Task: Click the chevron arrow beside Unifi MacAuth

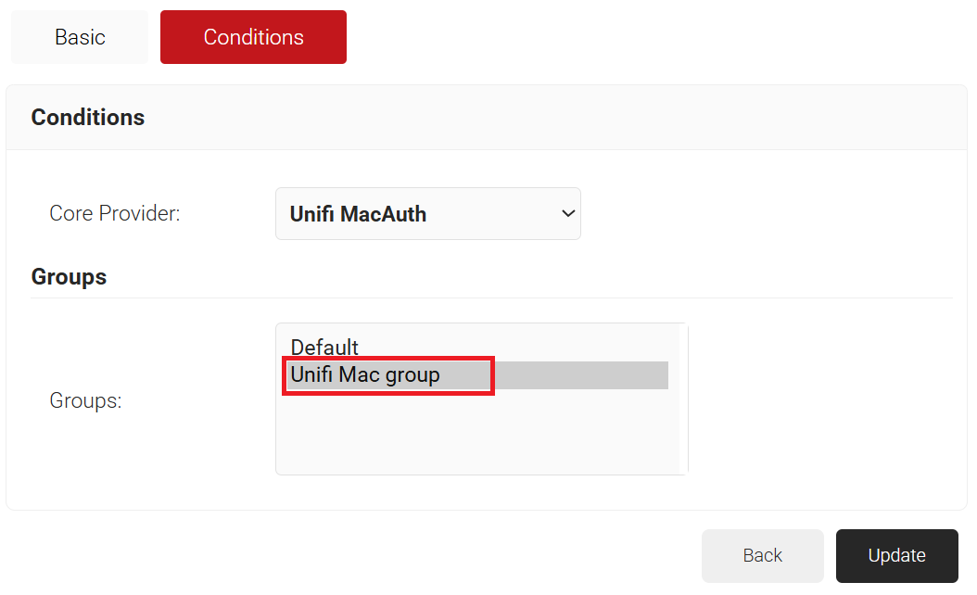Action: (568, 214)
